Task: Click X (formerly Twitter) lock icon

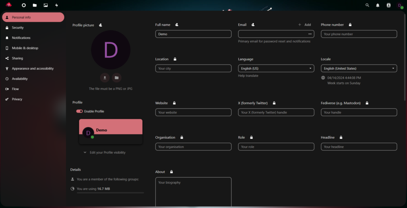Action: click(274, 103)
